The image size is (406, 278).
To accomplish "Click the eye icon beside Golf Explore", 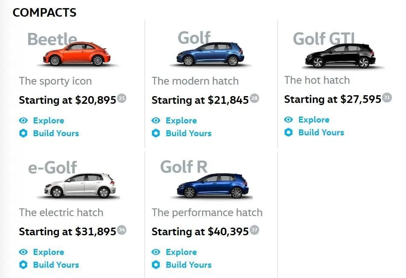I will pos(156,120).
